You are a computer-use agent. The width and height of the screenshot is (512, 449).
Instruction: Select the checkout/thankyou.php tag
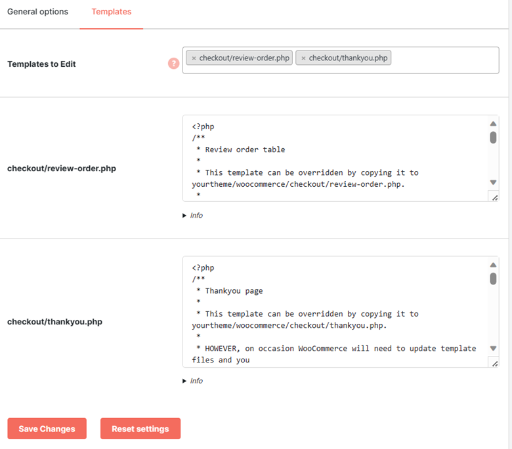[x=343, y=58]
